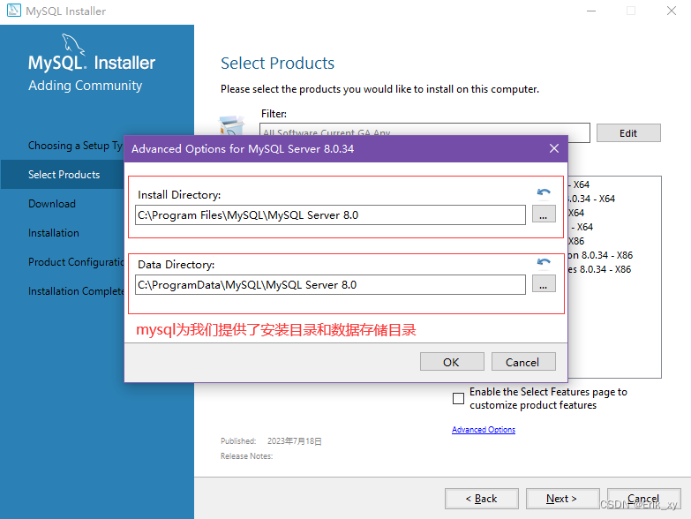This screenshot has height=519, width=691.
Task: Go Back to the previous step
Action: tap(482, 499)
